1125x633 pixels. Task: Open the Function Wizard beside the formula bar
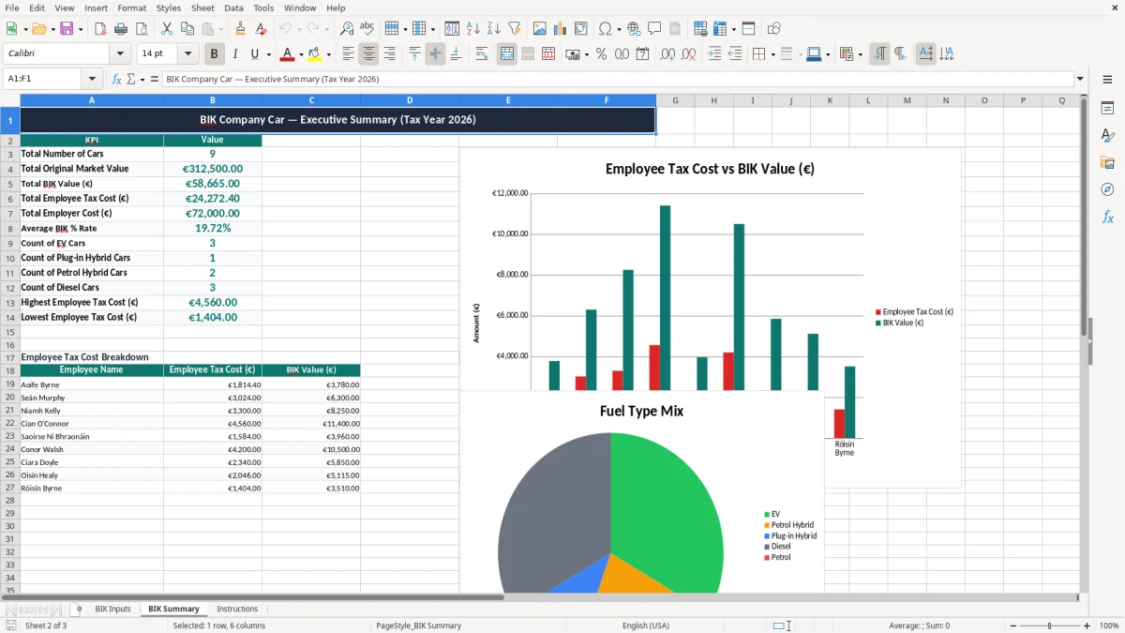(117, 80)
